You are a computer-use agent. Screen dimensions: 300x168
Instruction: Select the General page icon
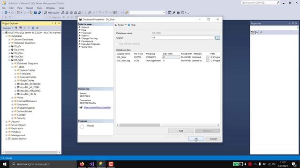tap(79, 27)
